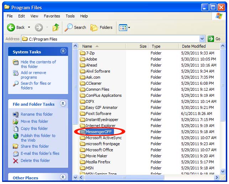
Task: Go up one folder level icon
Action: 56,27
